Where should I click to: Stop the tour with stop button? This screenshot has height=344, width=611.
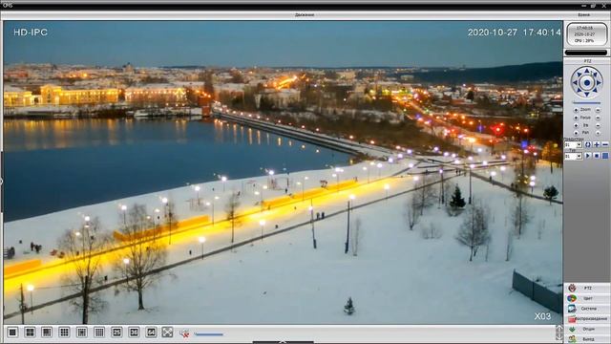[x=597, y=156]
